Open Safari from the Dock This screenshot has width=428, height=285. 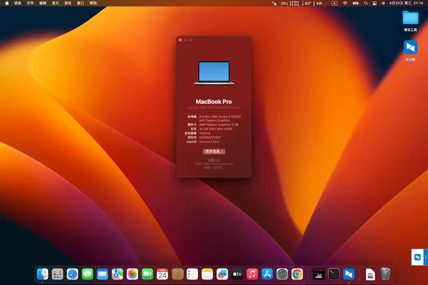point(72,274)
